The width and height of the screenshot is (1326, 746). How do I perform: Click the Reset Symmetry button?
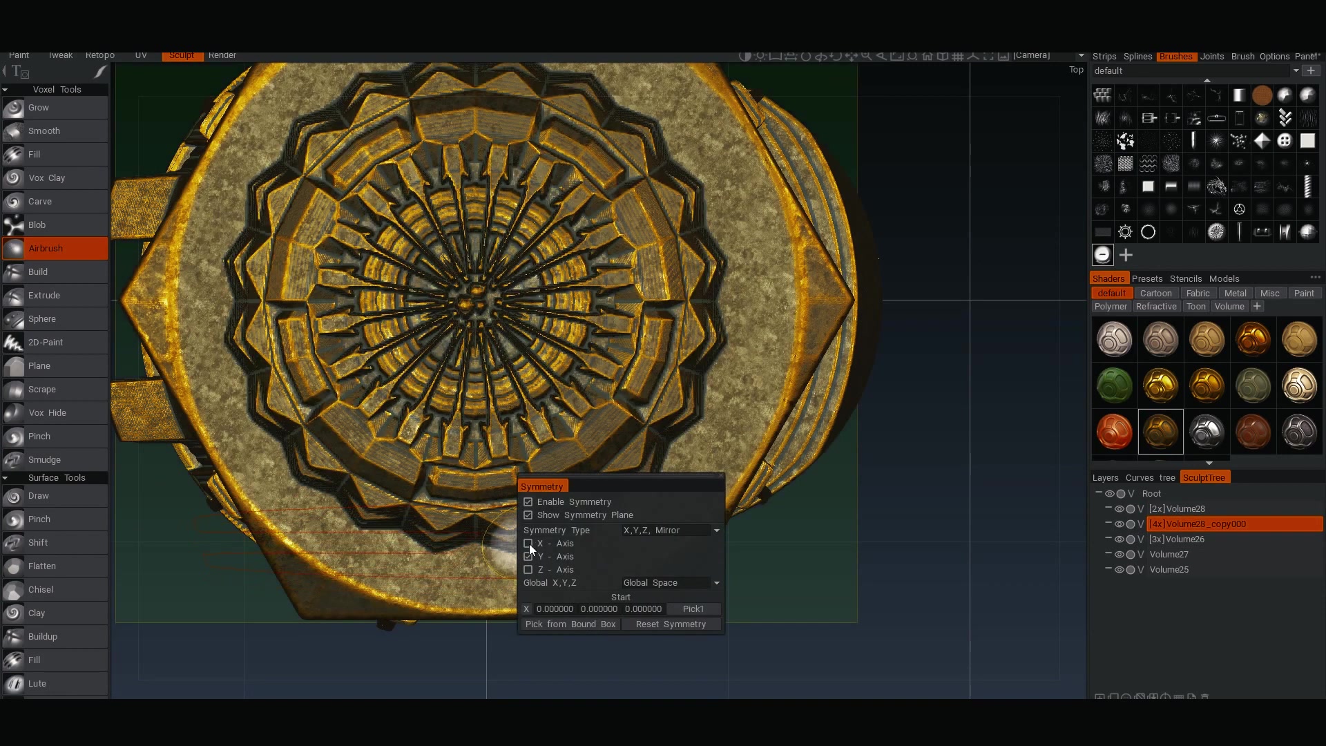coord(671,624)
